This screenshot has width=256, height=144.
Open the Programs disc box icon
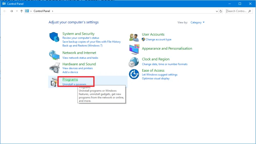coord(54,82)
